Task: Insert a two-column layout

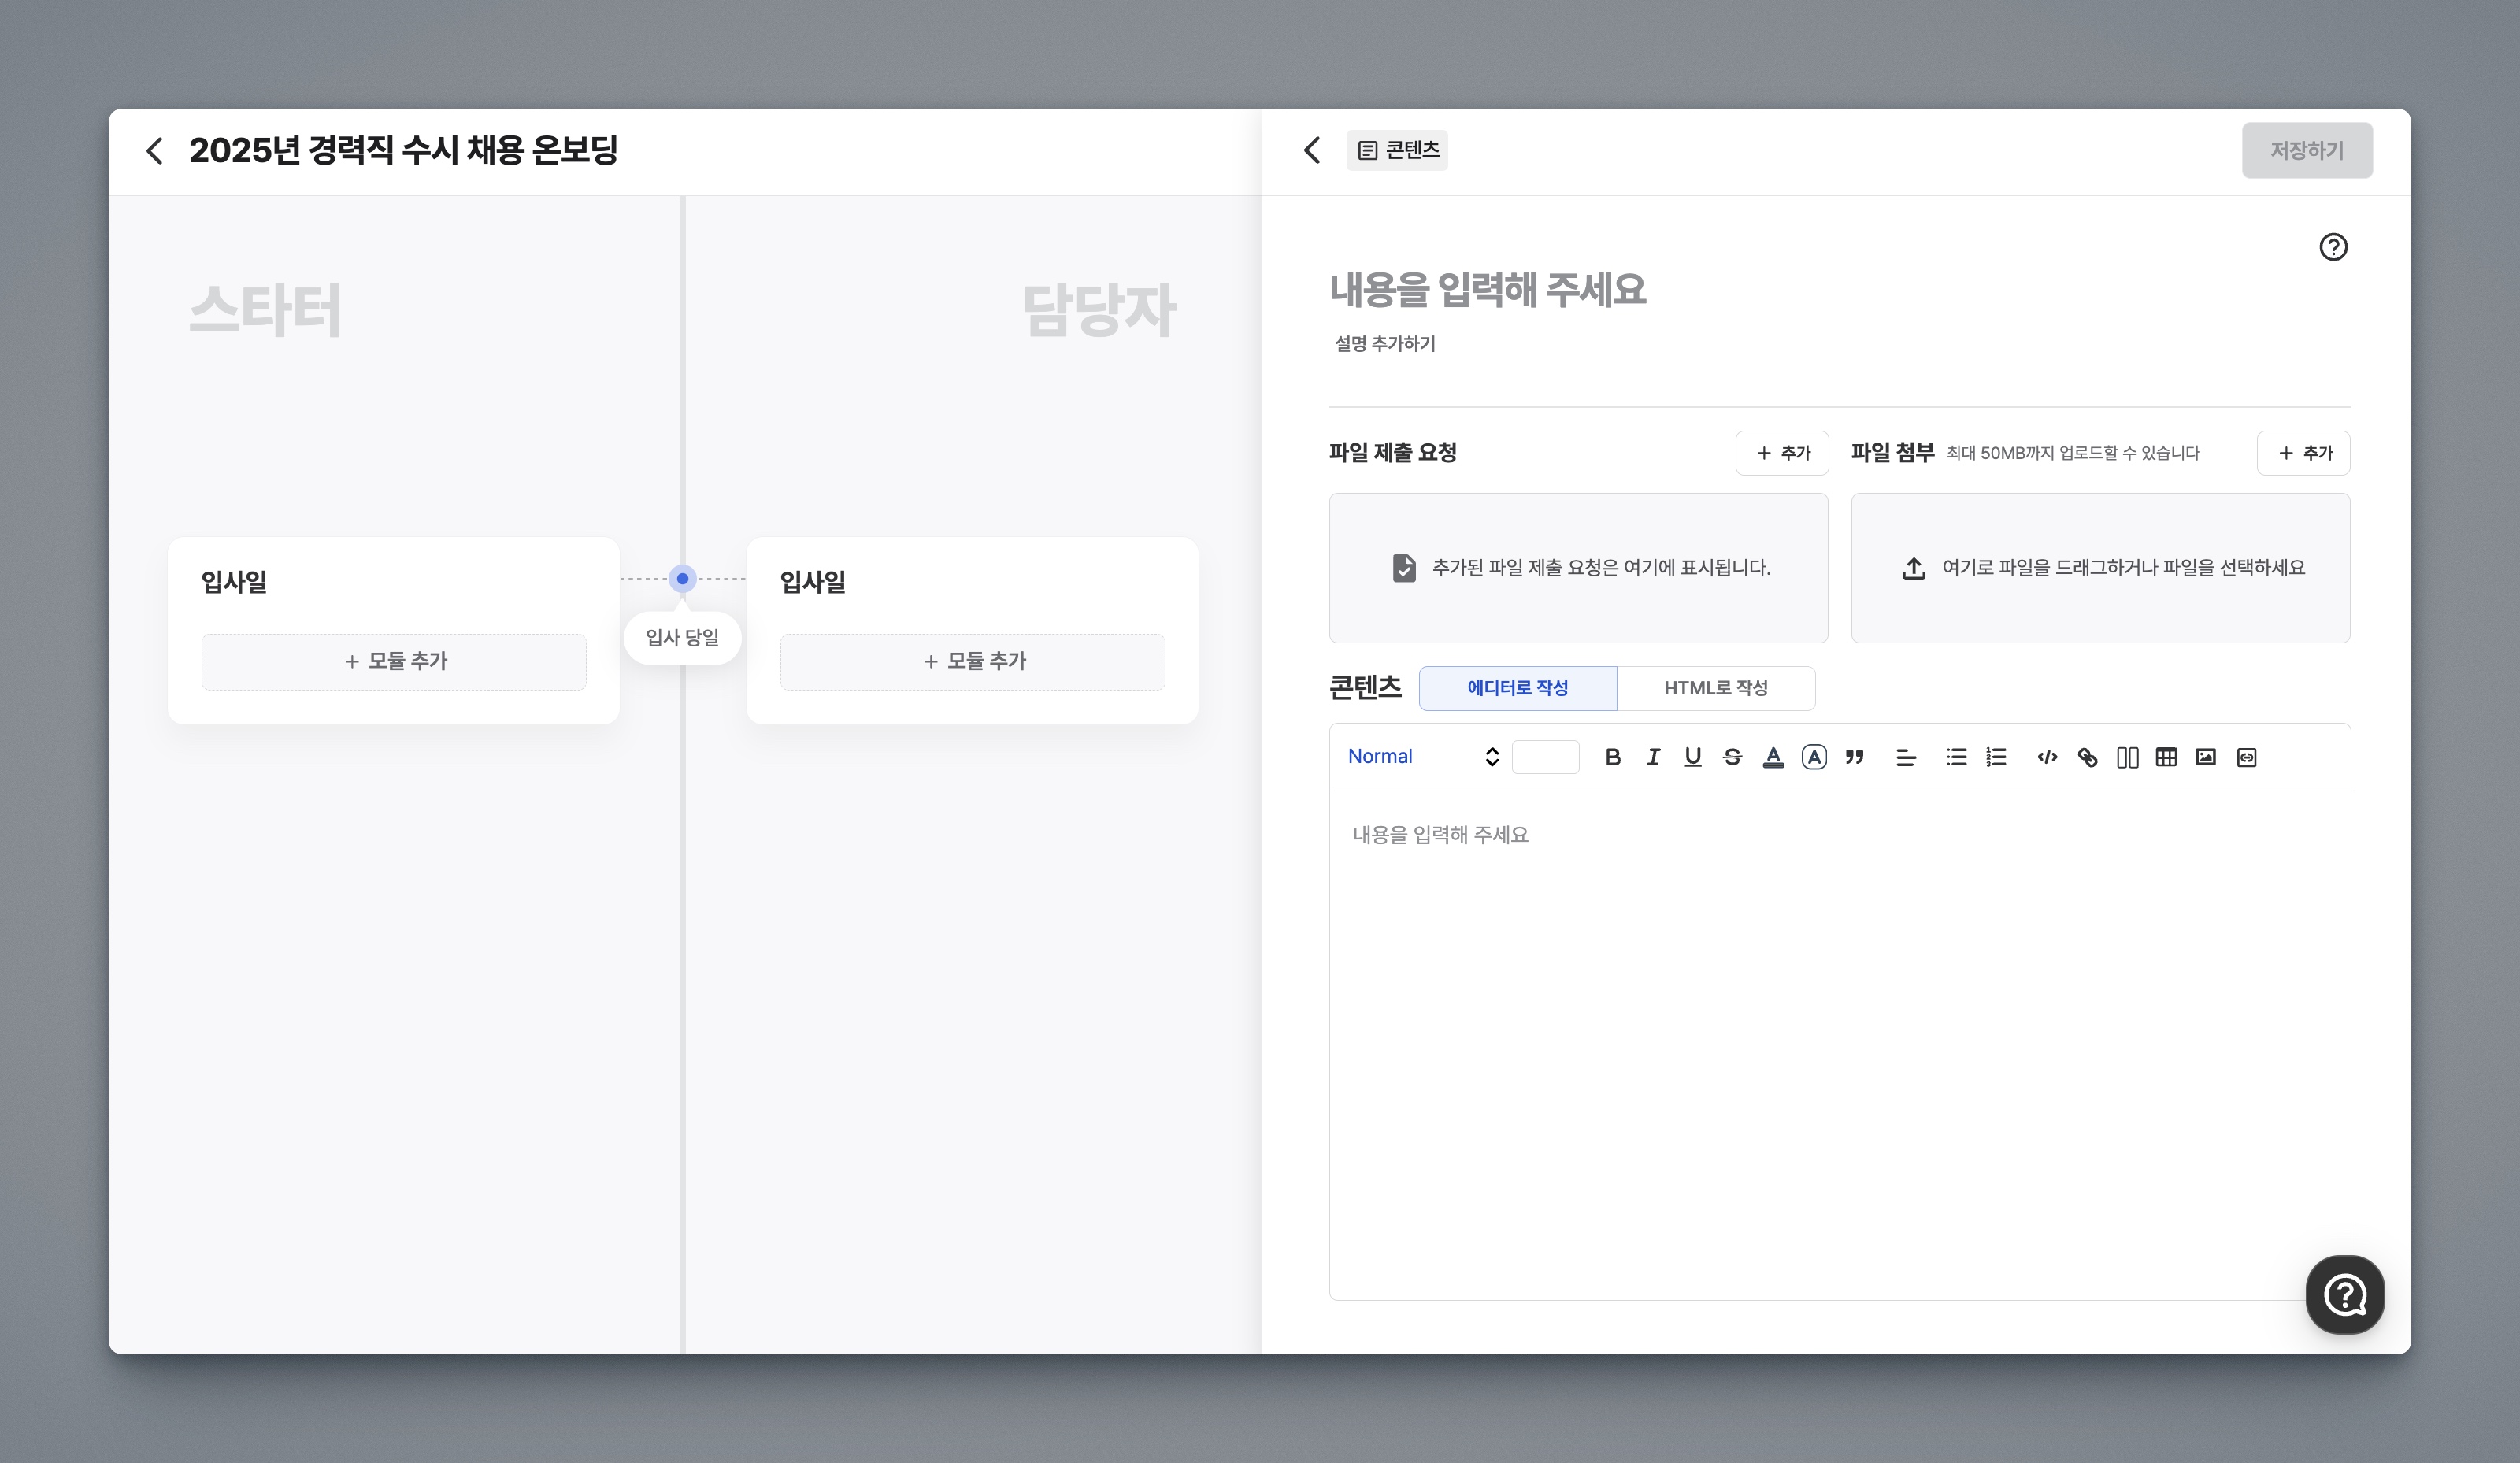Action: click(x=2127, y=757)
